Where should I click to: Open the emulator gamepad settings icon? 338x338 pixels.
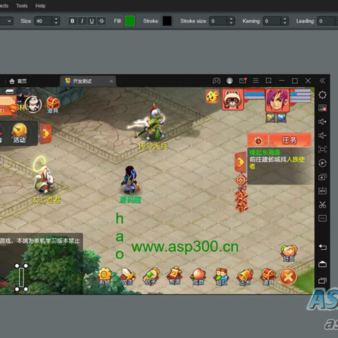click(x=216, y=81)
